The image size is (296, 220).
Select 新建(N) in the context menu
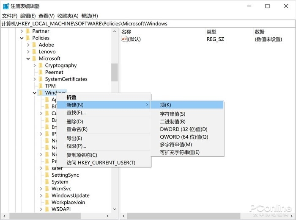click(x=104, y=105)
